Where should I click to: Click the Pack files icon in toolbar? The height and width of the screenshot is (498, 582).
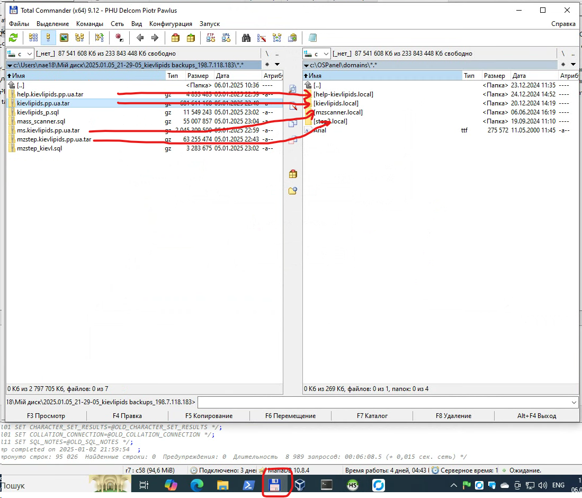pyautogui.click(x=175, y=38)
